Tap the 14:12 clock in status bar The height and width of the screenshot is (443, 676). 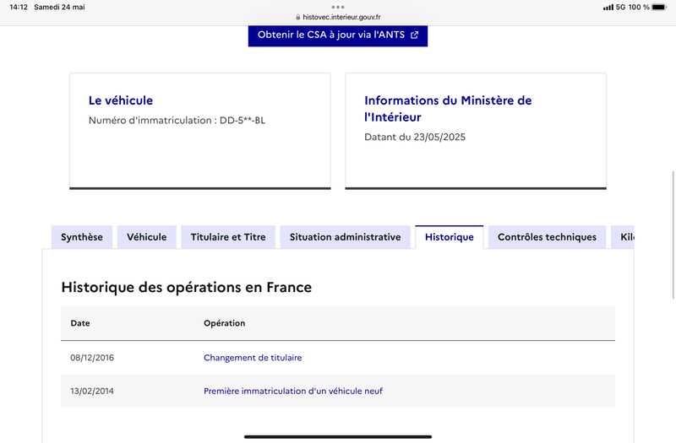tap(19, 7)
